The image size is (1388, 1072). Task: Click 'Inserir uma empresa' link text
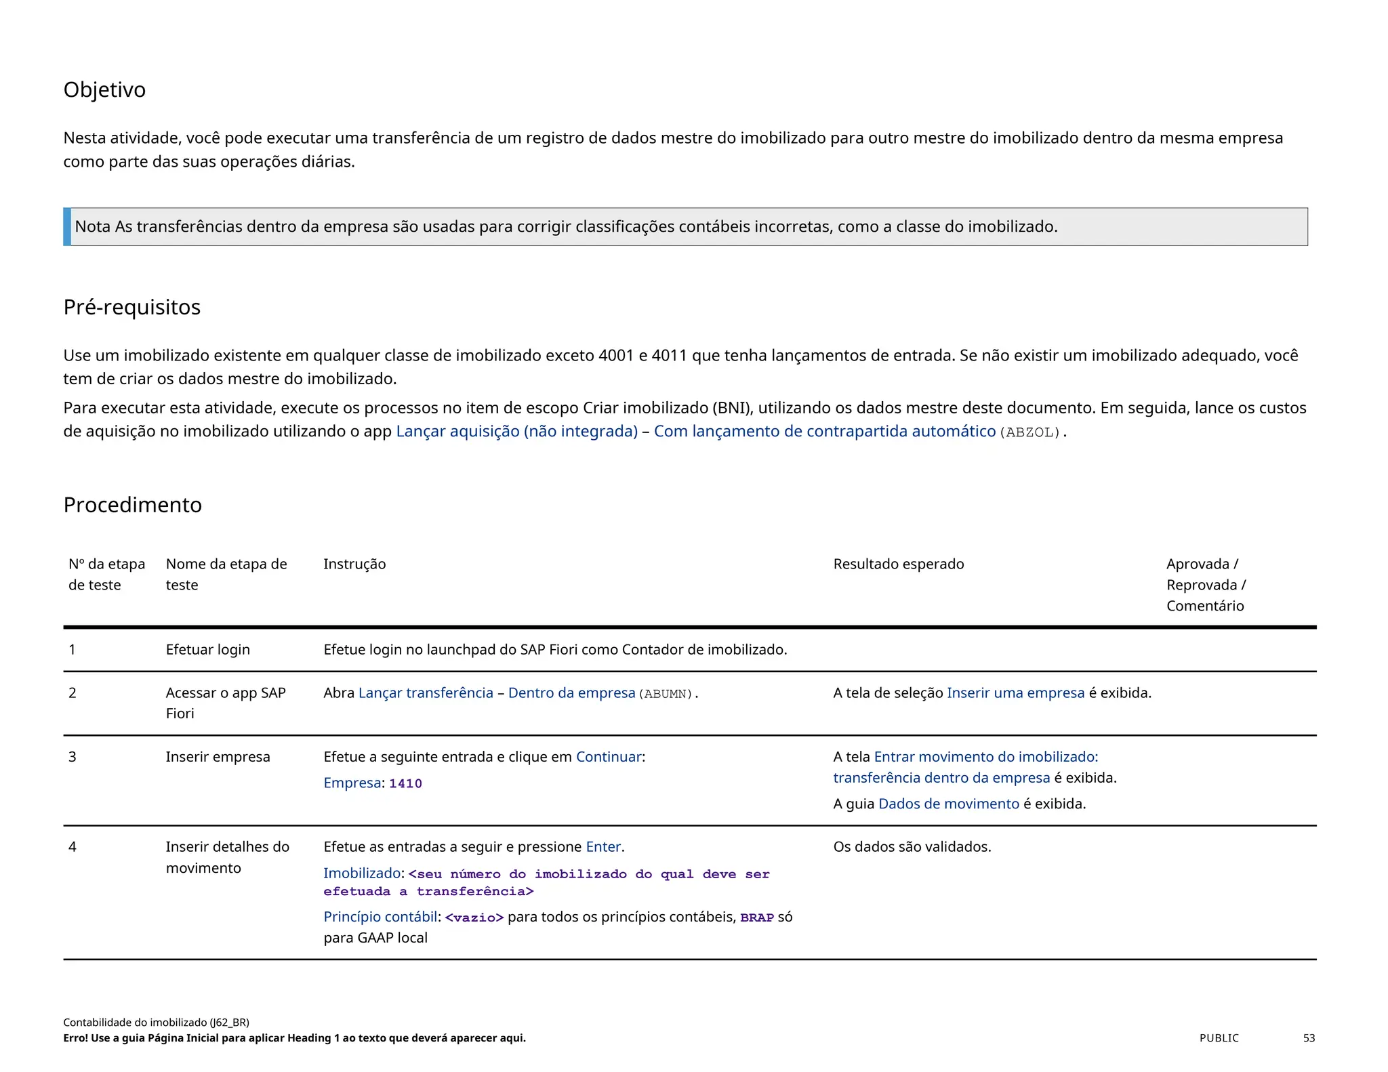click(x=1015, y=693)
